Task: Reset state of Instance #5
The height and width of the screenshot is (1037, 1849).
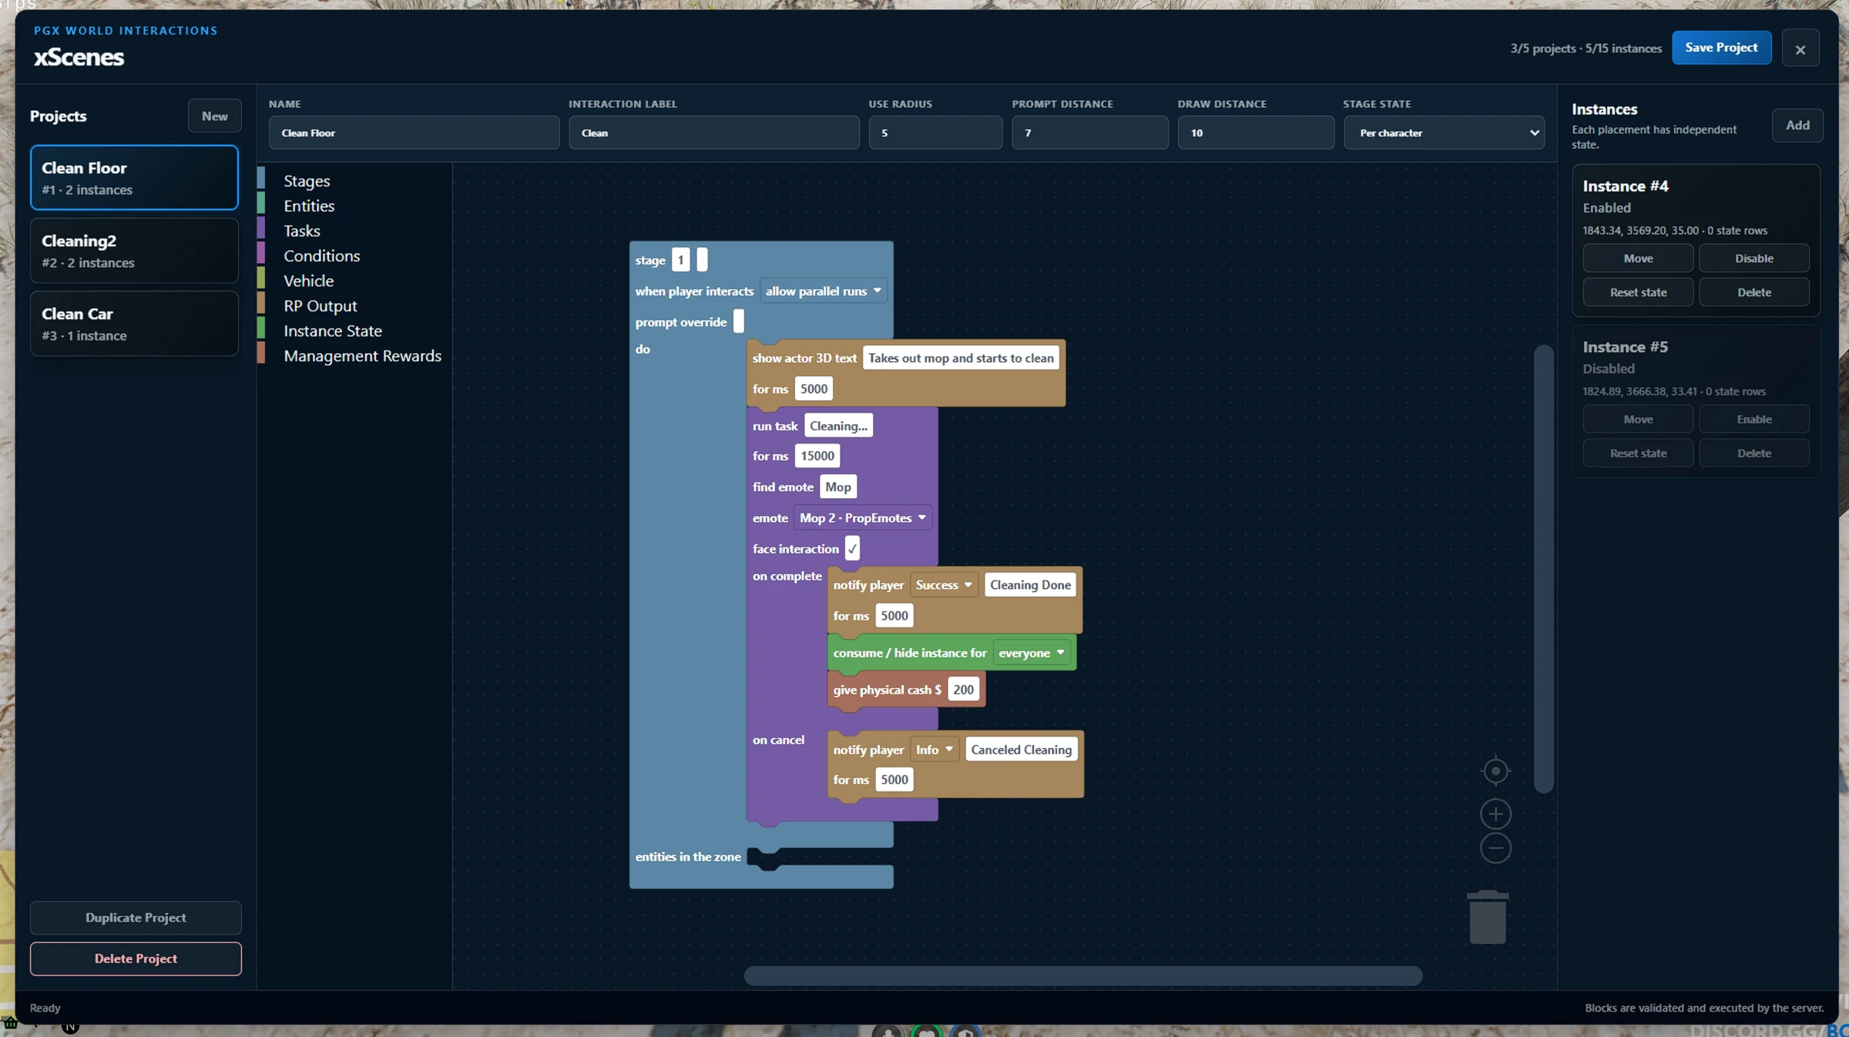Action: 1638,453
